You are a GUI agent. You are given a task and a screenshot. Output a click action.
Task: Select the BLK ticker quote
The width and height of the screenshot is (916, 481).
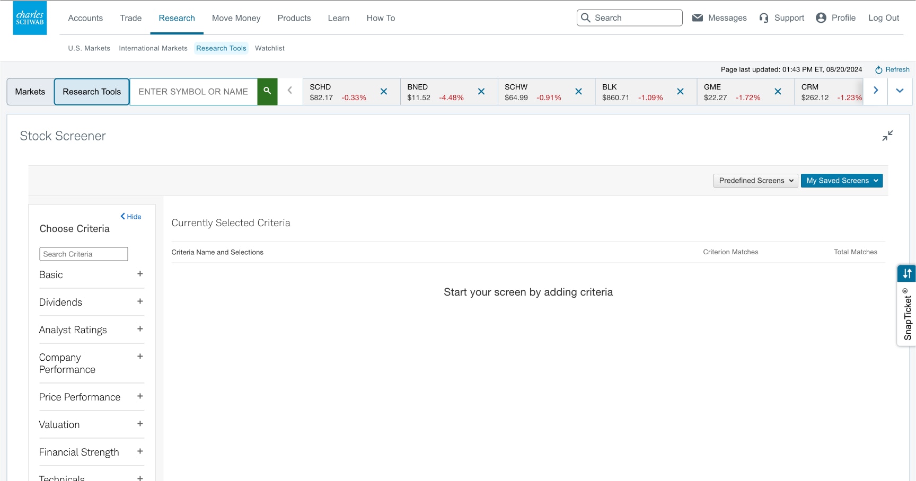[x=632, y=92]
